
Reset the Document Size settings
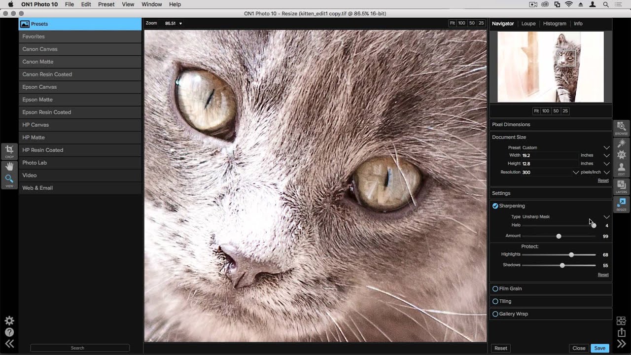(x=603, y=181)
